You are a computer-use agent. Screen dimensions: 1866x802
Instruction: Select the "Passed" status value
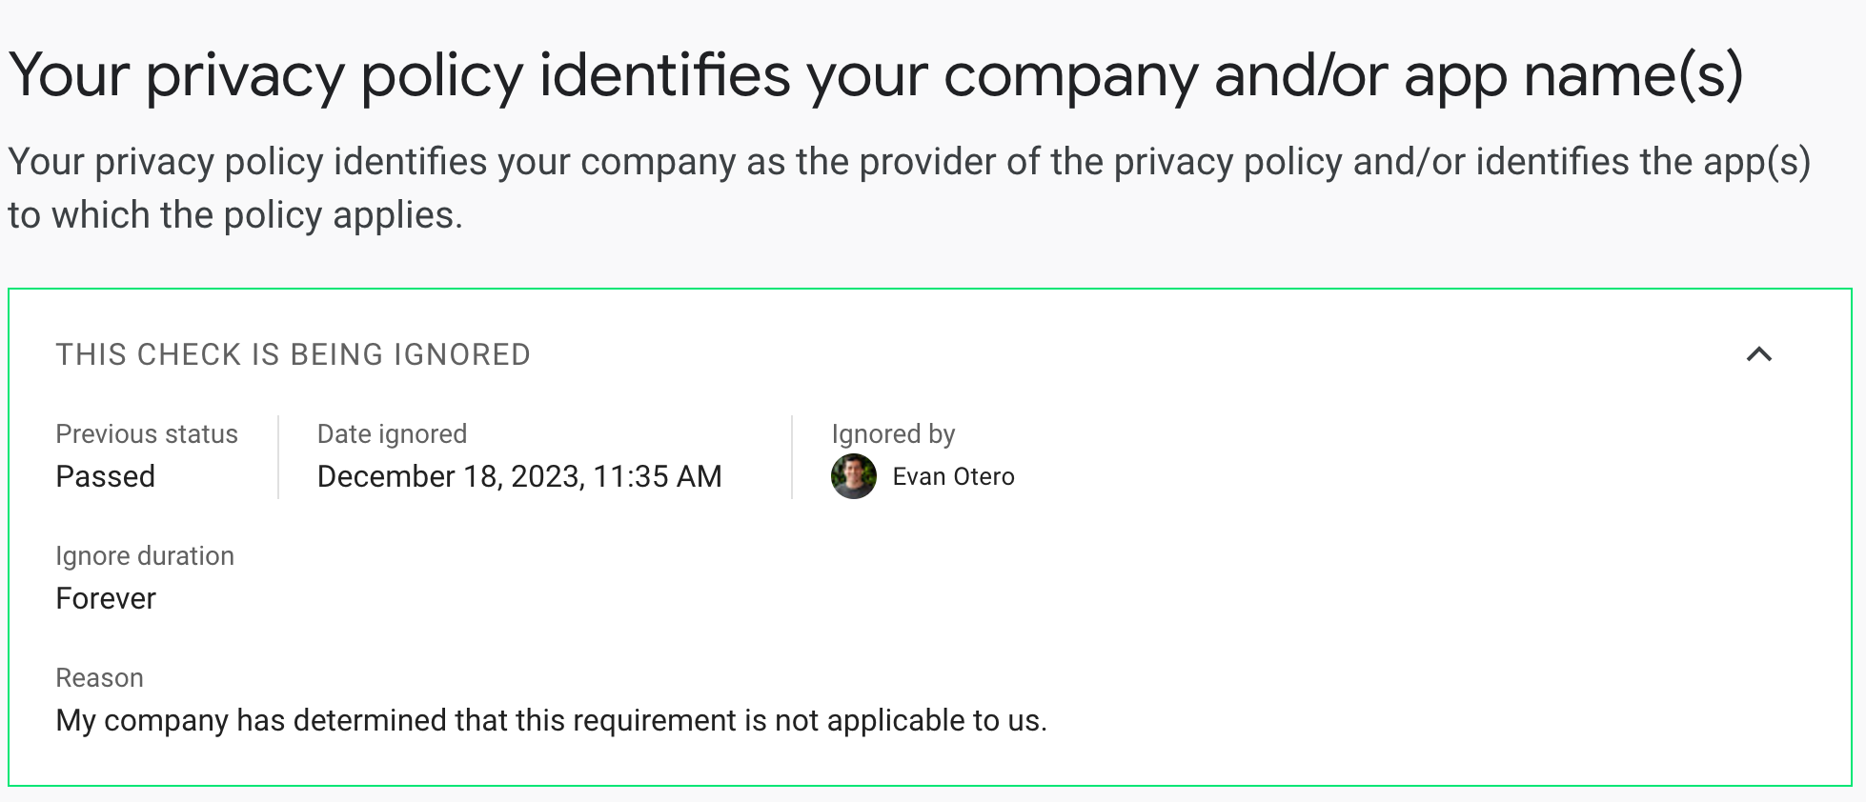click(x=106, y=476)
